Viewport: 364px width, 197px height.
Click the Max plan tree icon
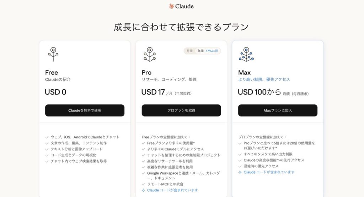click(x=246, y=54)
